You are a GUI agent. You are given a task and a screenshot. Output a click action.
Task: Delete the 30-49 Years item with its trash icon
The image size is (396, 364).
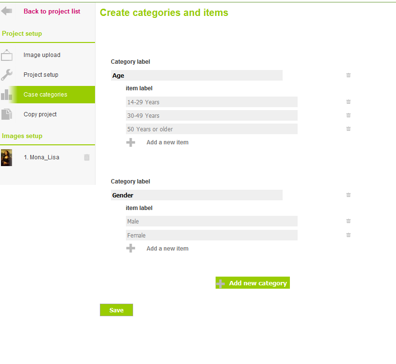(x=348, y=115)
